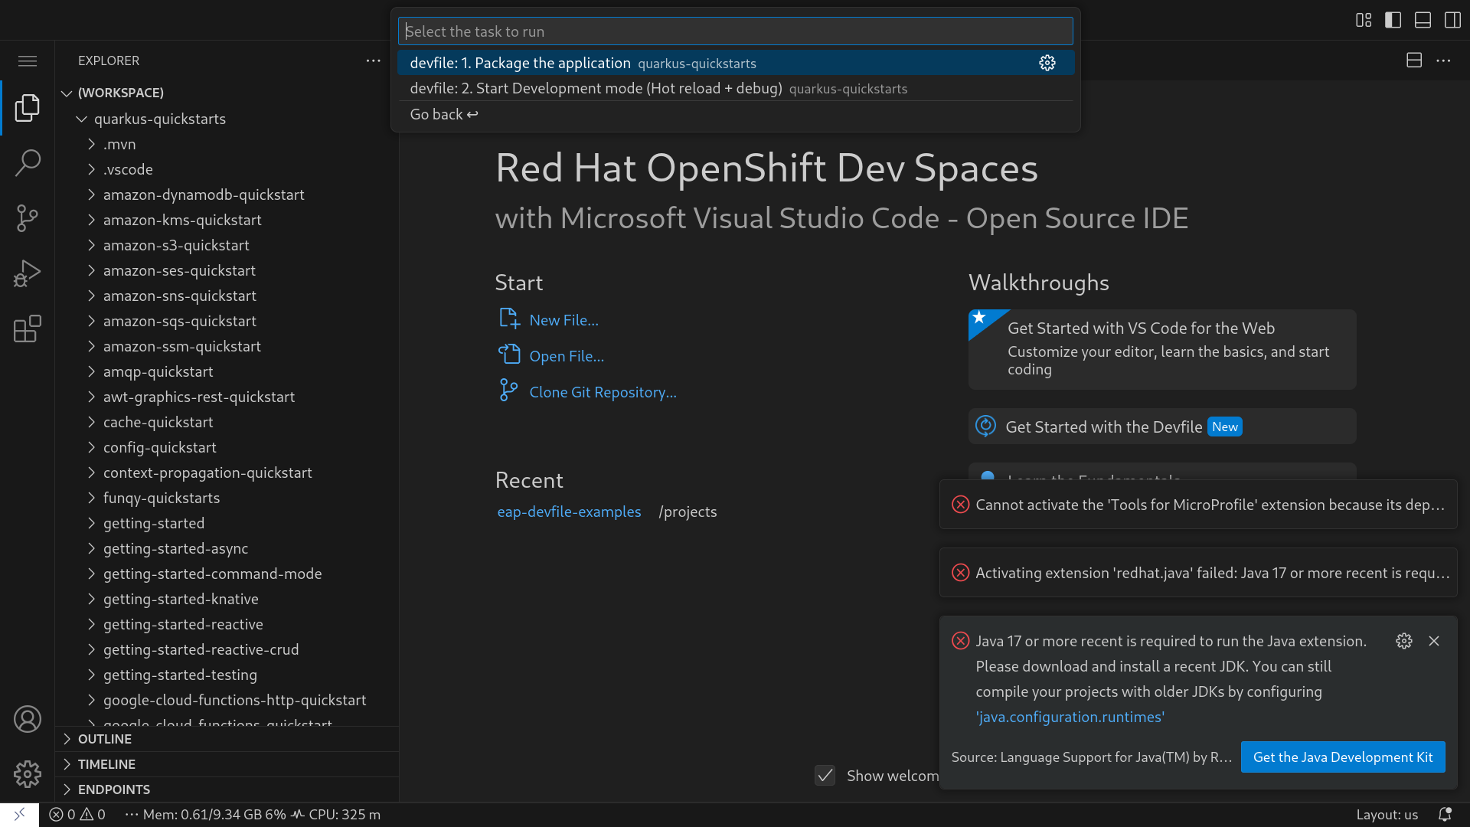Click the Accounts icon in activity bar
The image size is (1470, 827).
(28, 719)
